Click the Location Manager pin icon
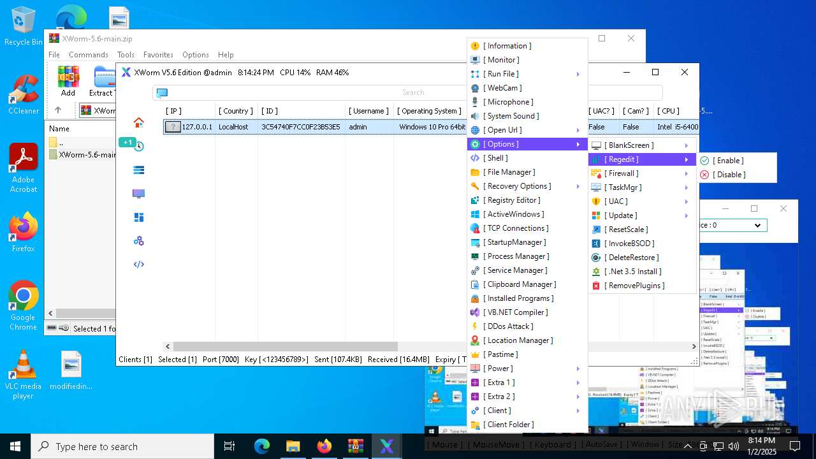Image resolution: width=816 pixels, height=459 pixels. click(x=475, y=340)
